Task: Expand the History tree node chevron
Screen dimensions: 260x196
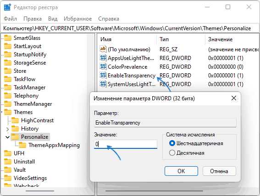Action: [7, 129]
